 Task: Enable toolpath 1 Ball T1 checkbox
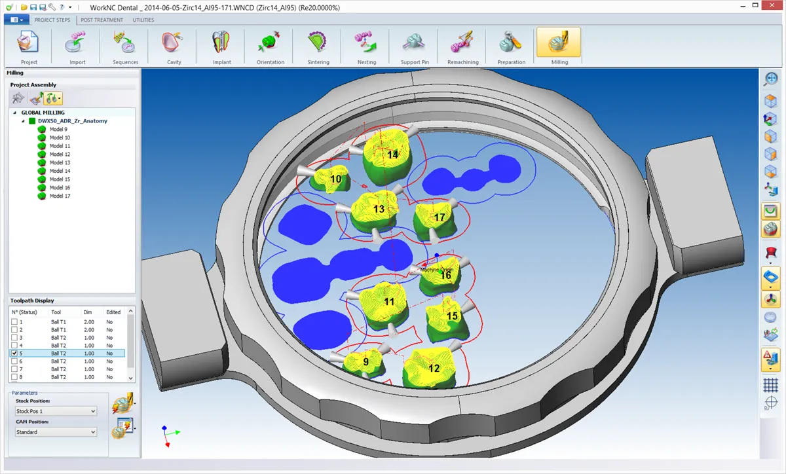tap(14, 322)
